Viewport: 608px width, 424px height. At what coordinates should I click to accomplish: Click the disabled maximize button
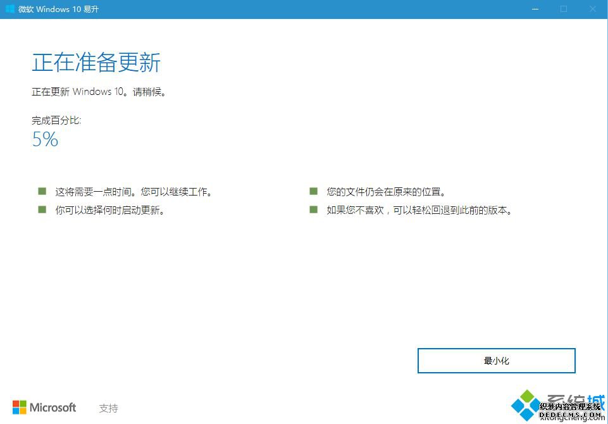[x=564, y=9]
